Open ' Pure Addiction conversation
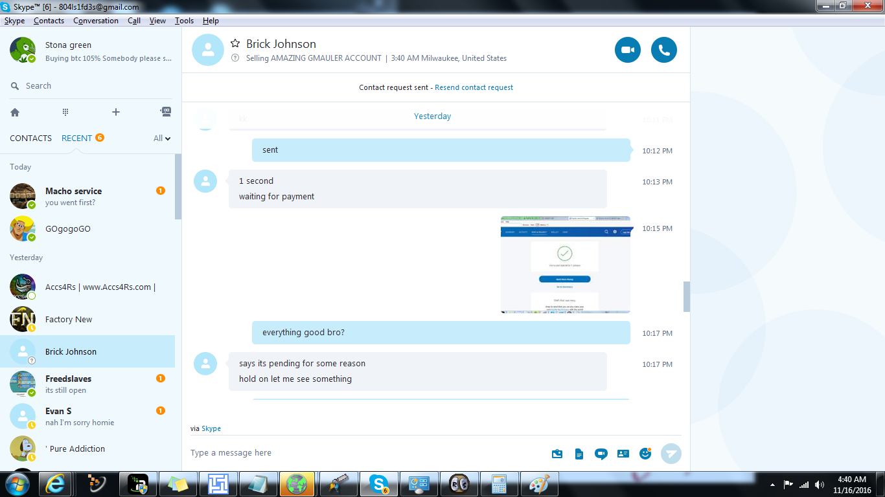This screenshot has height=497, width=885. pyautogui.click(x=87, y=448)
